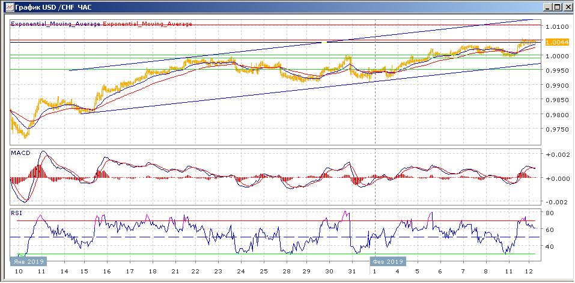Click date label 7 on time axis
This screenshot has height=283, width=575.
[x=463, y=272]
